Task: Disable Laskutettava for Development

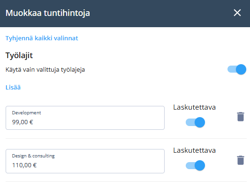Action: tap(195, 122)
